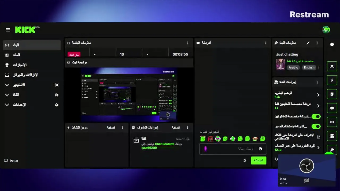Viewport: 340px width, 191px height.
Task: Open followers-only chat (دردشة مخصصة للمتابعين فقط) chevron
Action: coord(318,106)
